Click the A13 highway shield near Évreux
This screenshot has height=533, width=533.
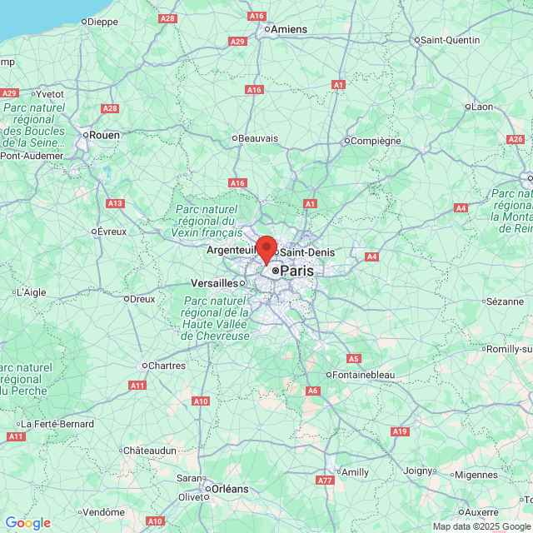point(116,203)
